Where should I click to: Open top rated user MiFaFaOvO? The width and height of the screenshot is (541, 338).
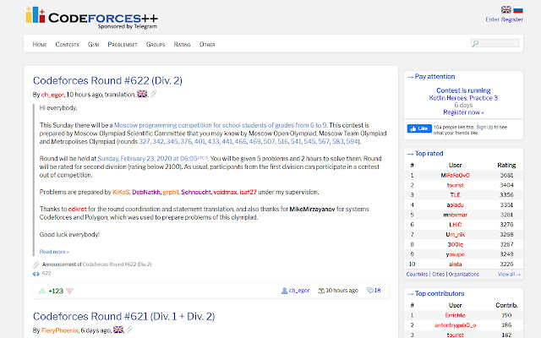tap(455, 175)
